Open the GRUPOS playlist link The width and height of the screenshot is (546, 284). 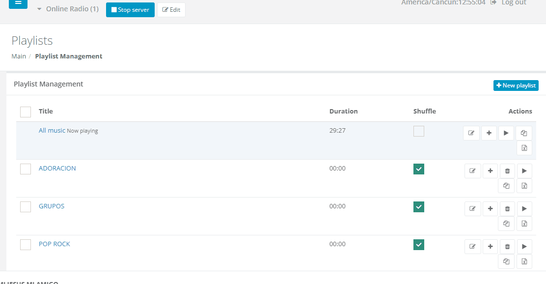[52, 206]
